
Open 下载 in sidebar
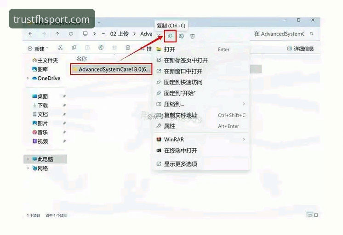(40, 105)
